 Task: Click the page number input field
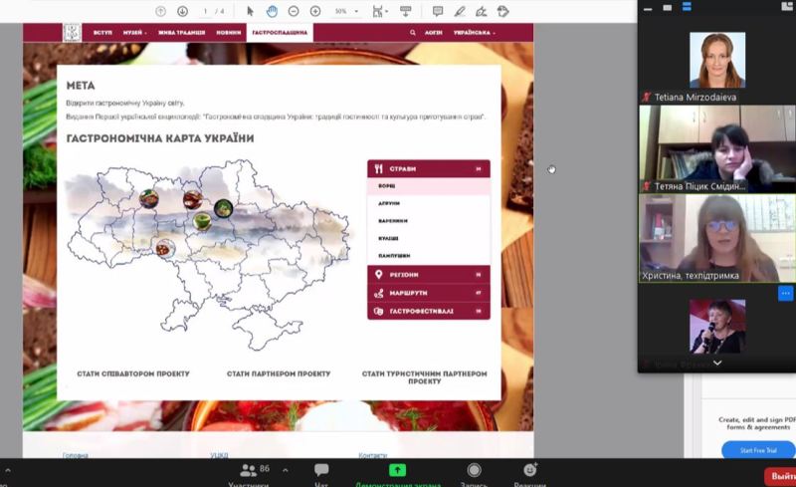click(205, 11)
